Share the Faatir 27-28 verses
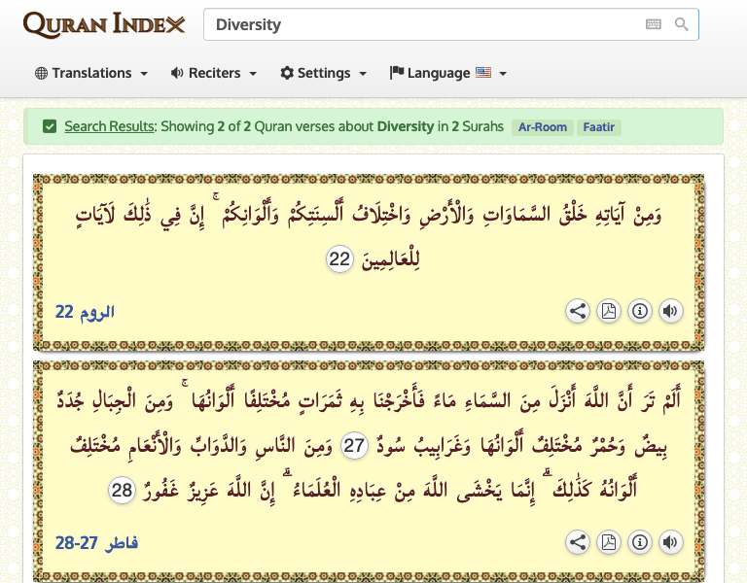The width and height of the screenshot is (747, 583). click(578, 542)
